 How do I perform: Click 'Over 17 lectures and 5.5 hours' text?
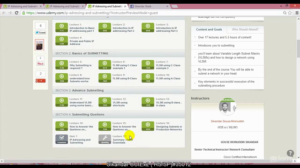coord(225,37)
